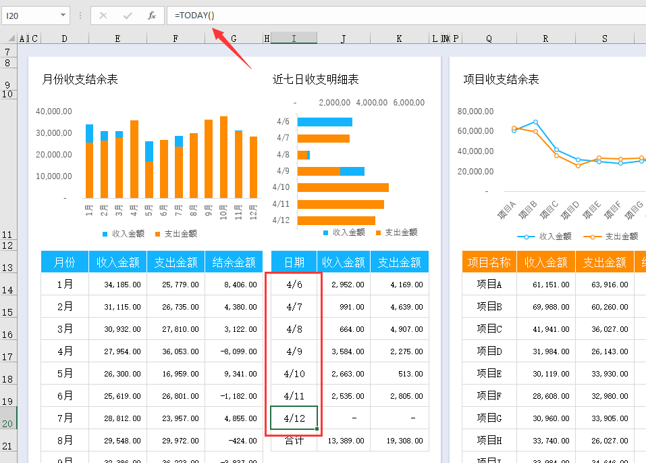Click the 结余金额 header cell
This screenshot has width=646, height=463.
click(234, 262)
